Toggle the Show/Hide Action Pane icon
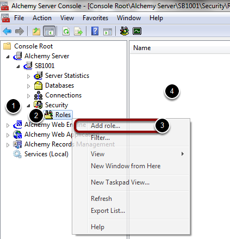 [x=108, y=32]
